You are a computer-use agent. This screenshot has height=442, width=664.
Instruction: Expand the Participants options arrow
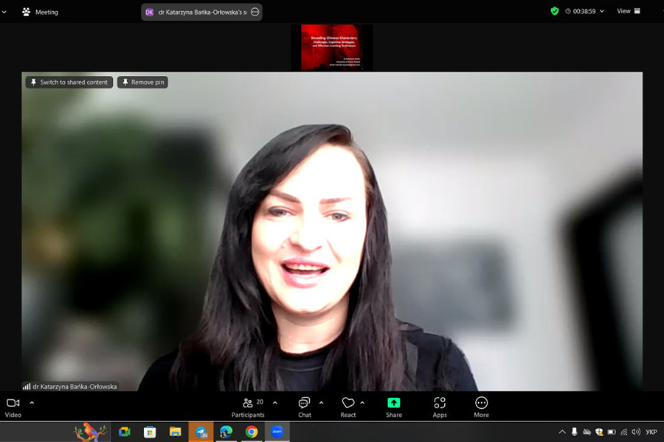click(275, 403)
